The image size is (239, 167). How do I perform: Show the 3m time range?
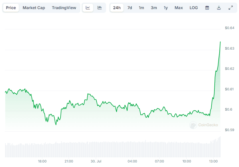pos(154,8)
